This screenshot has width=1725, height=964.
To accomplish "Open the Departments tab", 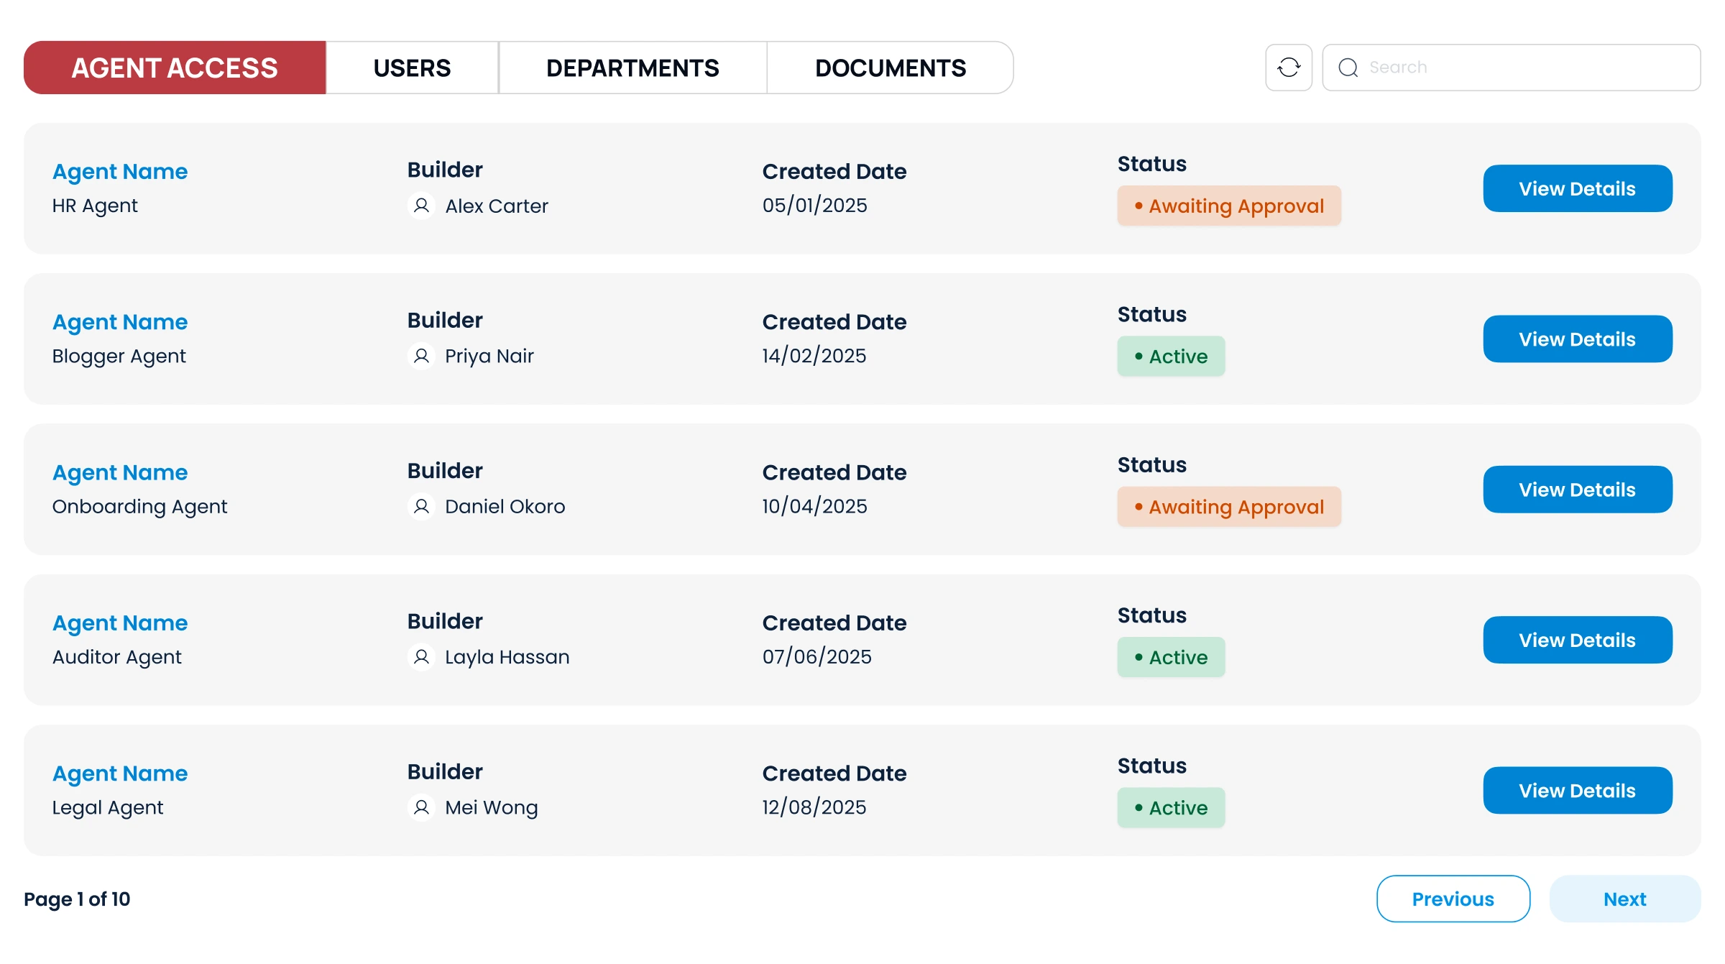I will coord(632,67).
